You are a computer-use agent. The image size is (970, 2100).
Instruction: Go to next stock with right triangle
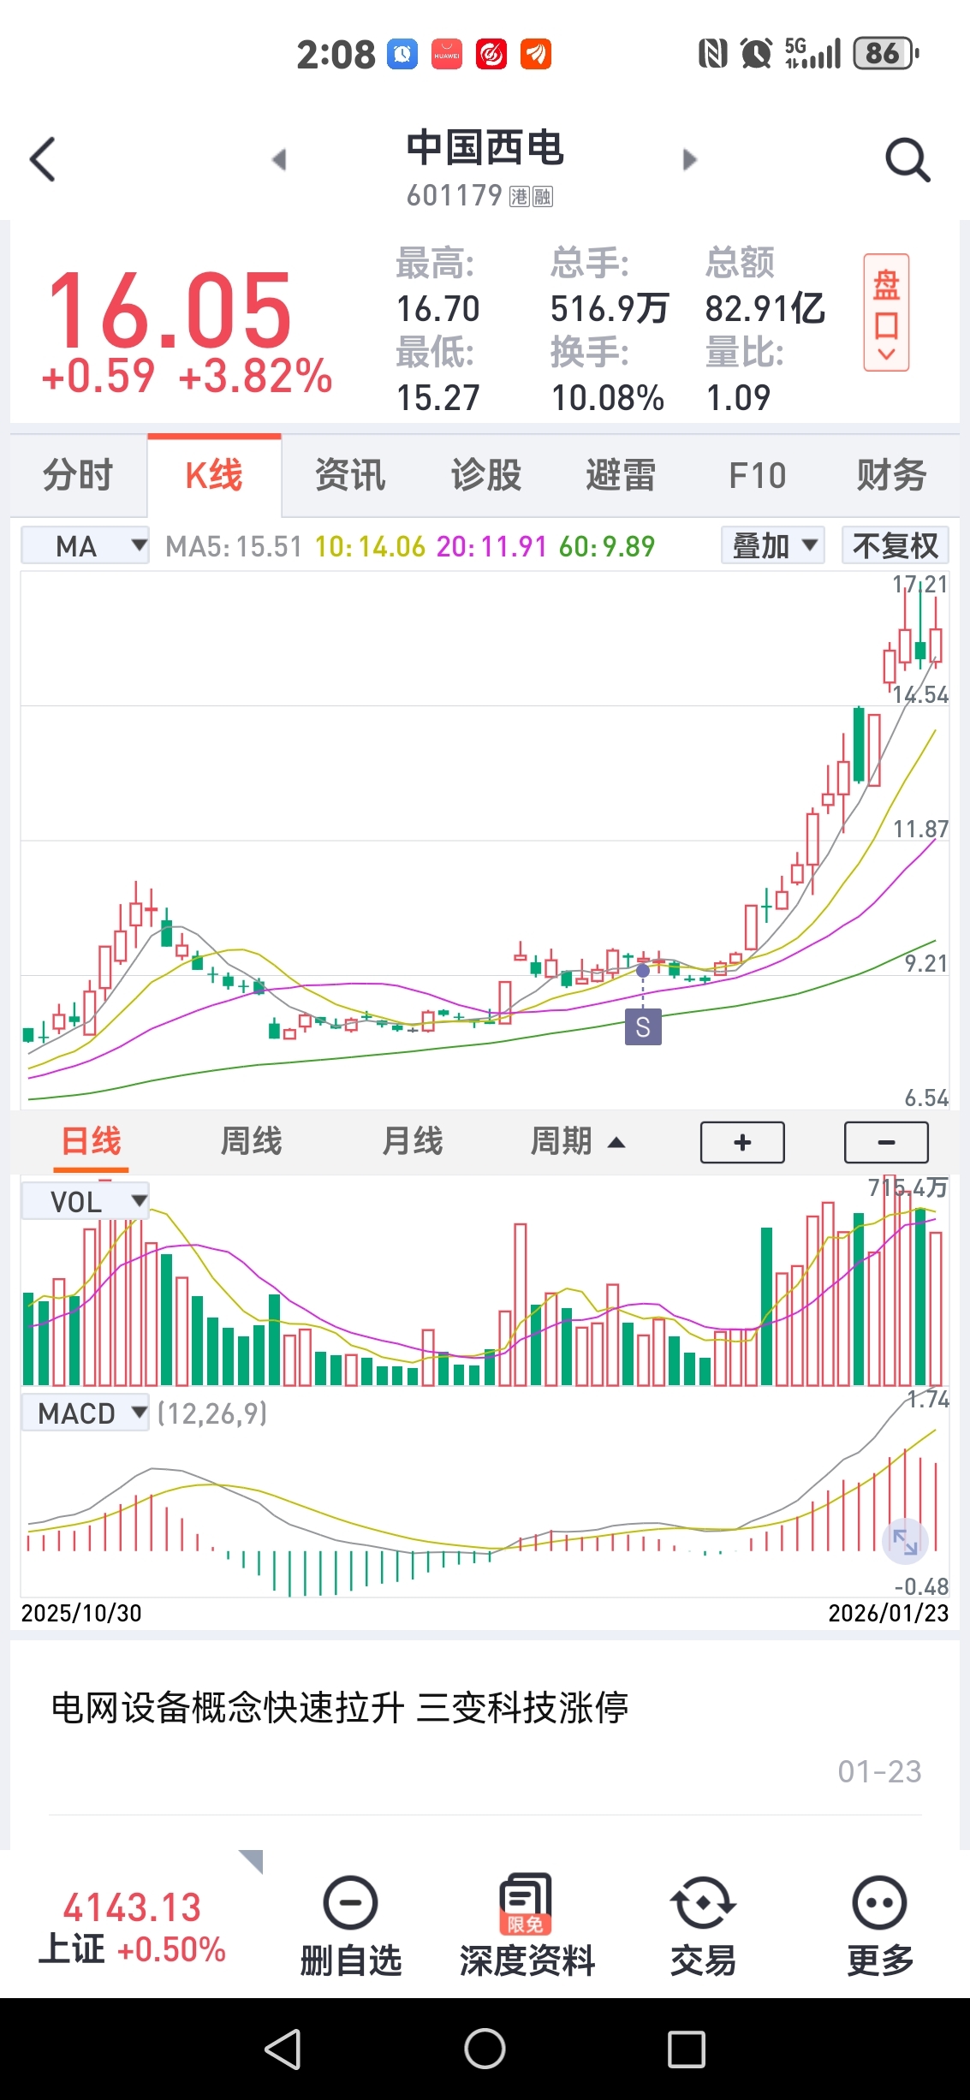(690, 159)
